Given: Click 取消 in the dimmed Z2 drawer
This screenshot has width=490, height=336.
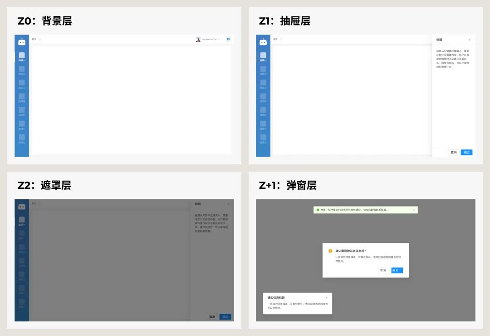Looking at the screenshot, I should (212, 316).
